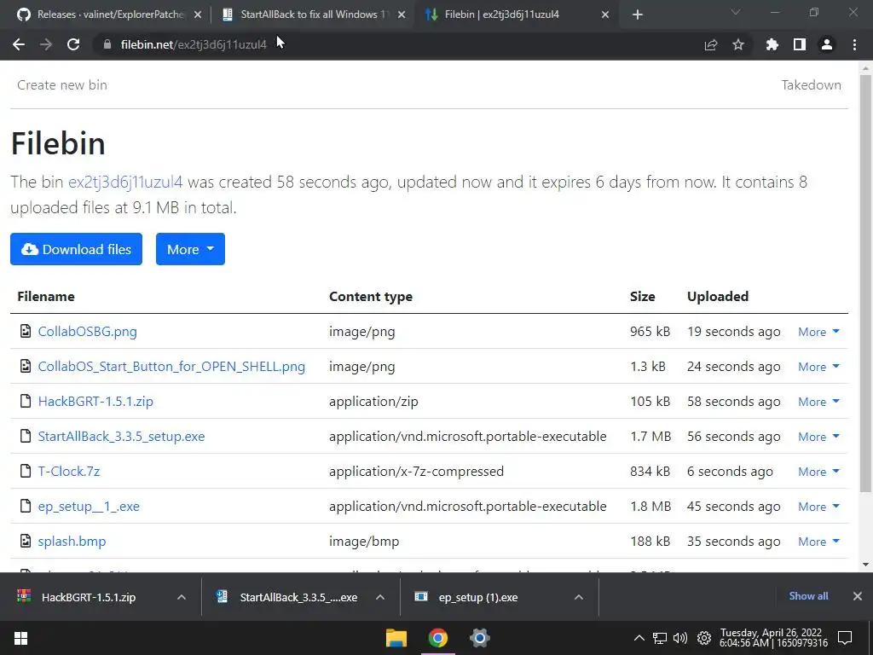Open the volume tray icon
The width and height of the screenshot is (873, 655).
[679, 638]
